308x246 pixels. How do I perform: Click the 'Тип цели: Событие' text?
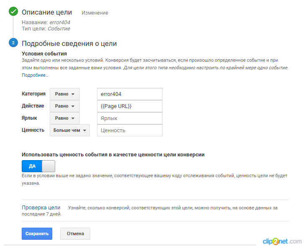[x=46, y=29]
